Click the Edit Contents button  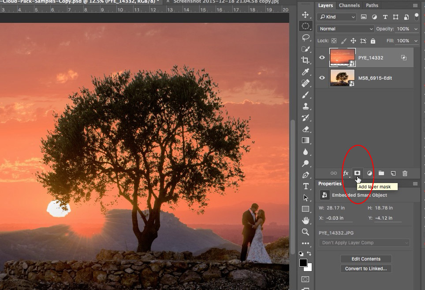[x=366, y=259]
